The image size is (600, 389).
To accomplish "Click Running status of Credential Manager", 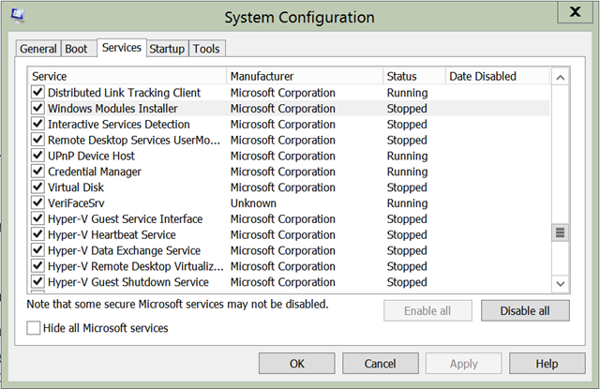I will point(407,172).
